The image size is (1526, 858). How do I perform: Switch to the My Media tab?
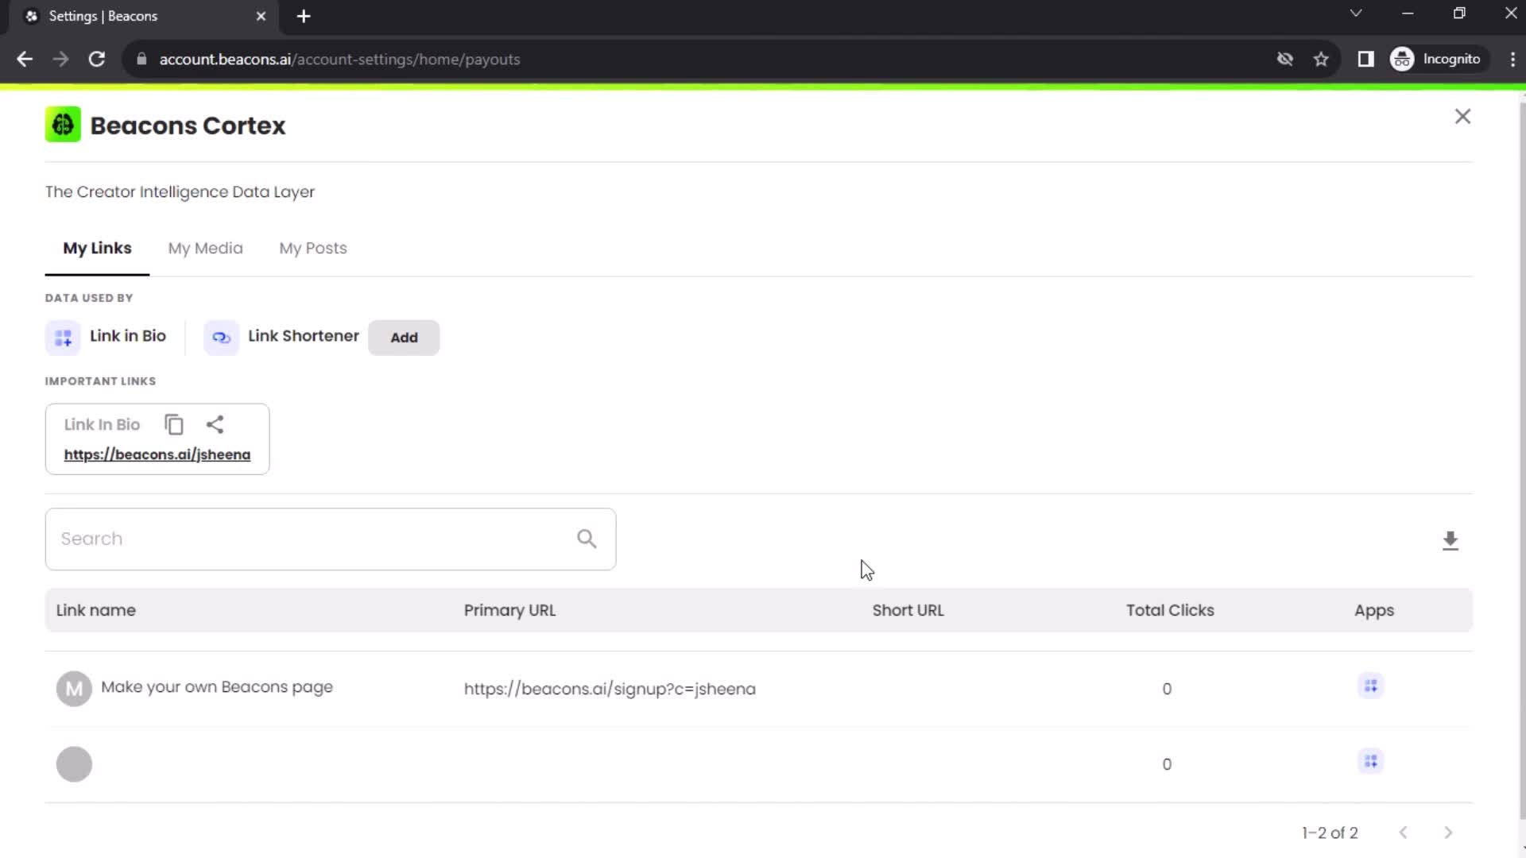click(205, 249)
